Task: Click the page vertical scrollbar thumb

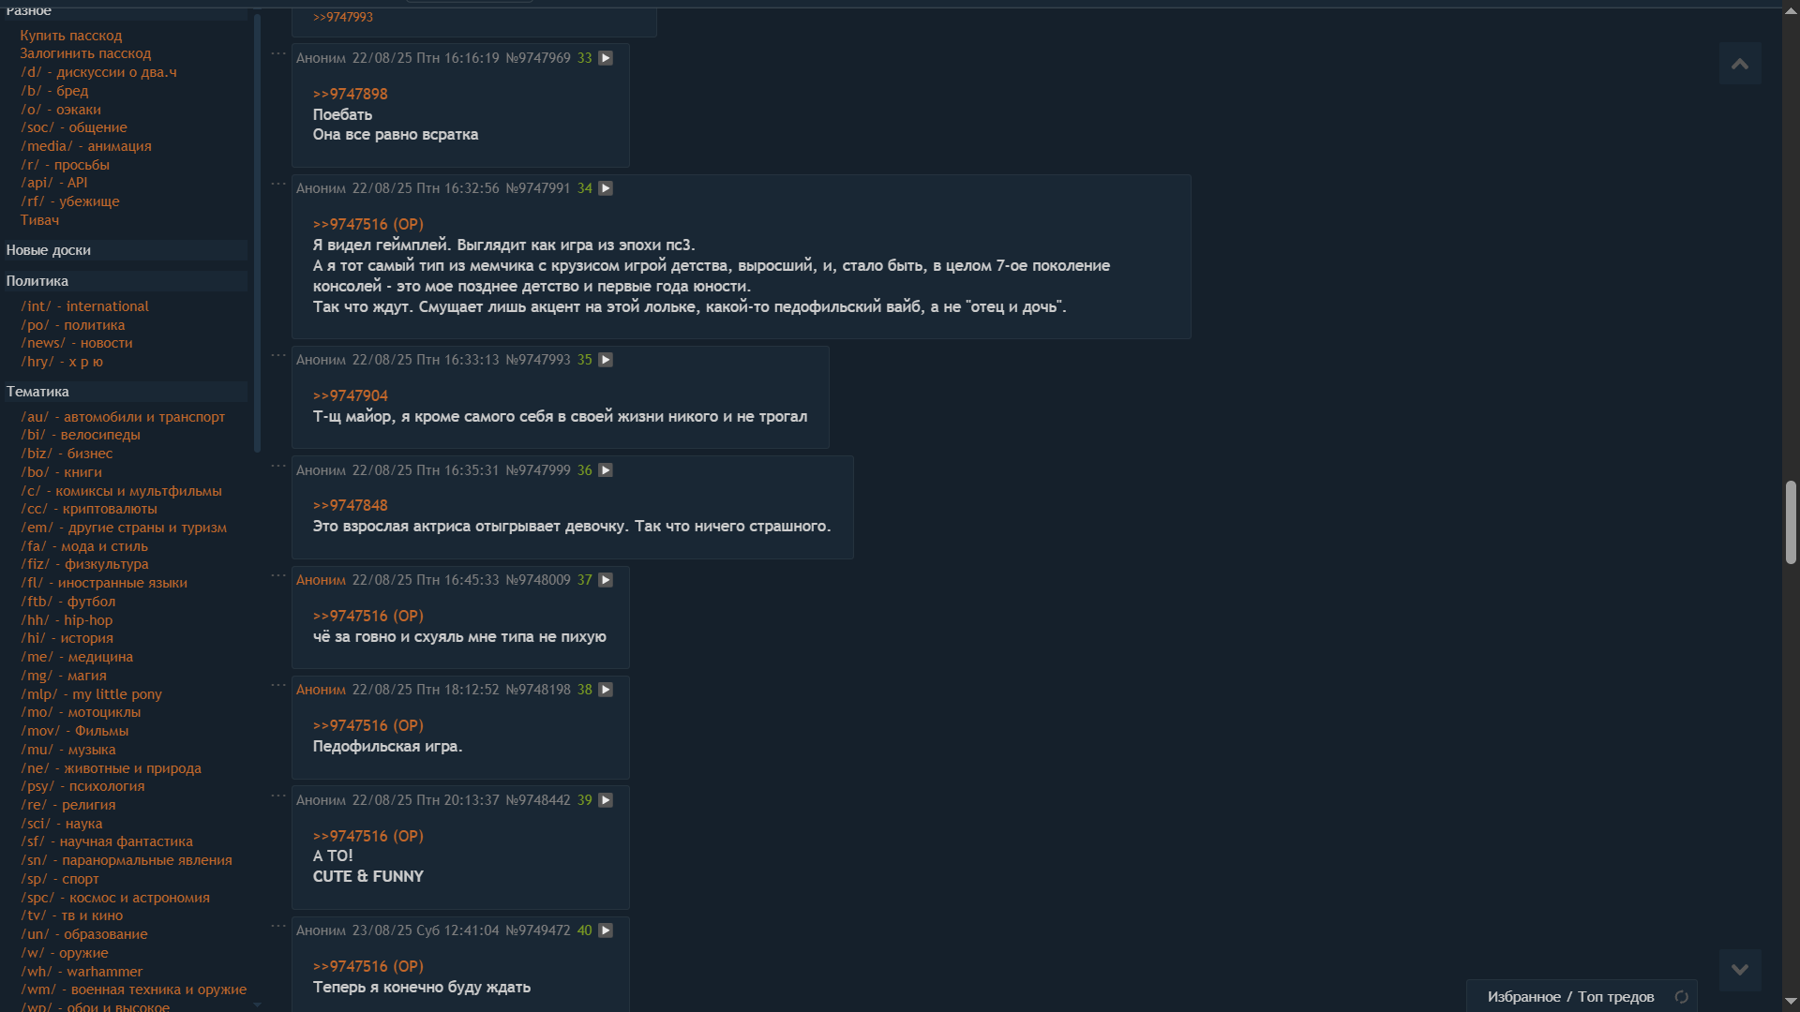Action: click(x=1791, y=522)
